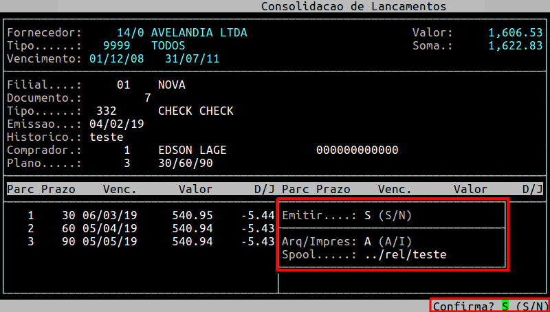Click the Documento number 7
Image resolution: width=550 pixels, height=312 pixels.
(x=147, y=98)
